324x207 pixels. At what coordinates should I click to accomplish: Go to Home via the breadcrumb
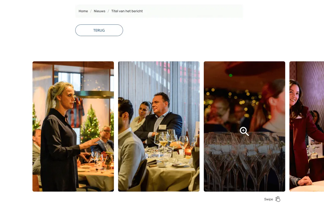83,11
